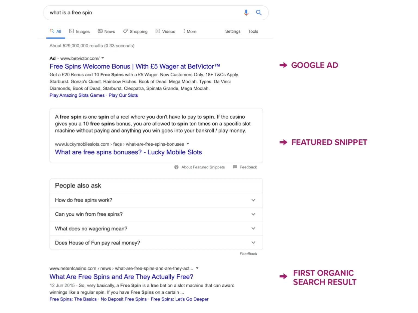
Task: Expand "What does no wagering mean?" question
Action: pos(156,229)
